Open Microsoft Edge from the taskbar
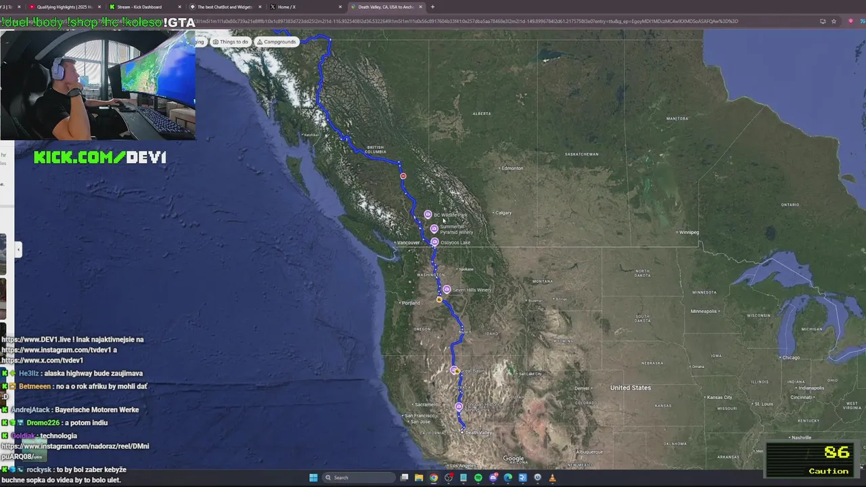866x487 pixels. point(508,478)
